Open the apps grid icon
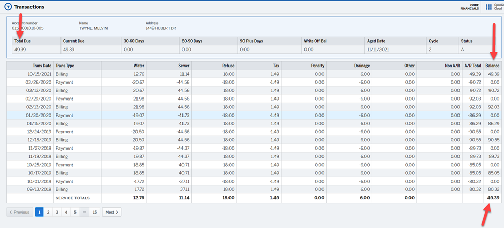Image resolution: width=504 pixels, height=228 pixels. [x=488, y=7]
